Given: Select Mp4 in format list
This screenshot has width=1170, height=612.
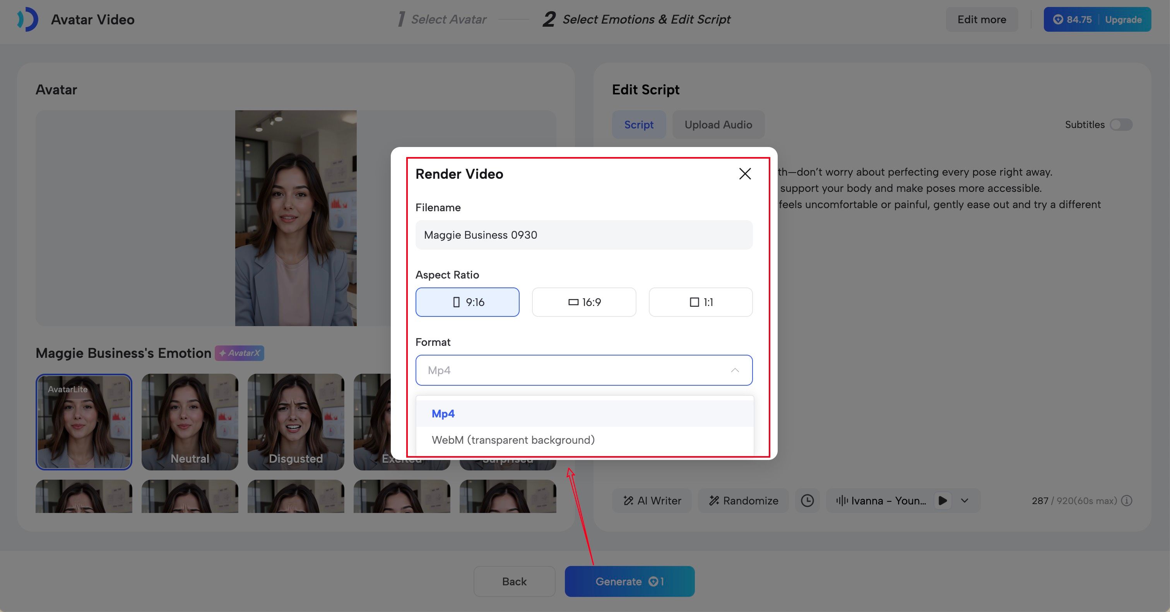Looking at the screenshot, I should 443,414.
